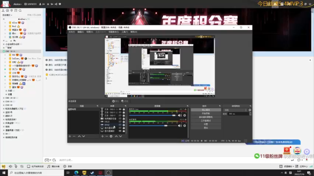Move scene down with arrow icon
The image size is (314, 176).
point(84,136)
